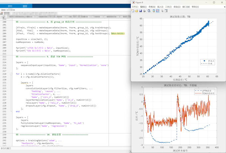This screenshot has height=153, width=226.
Task: Open the 编辑(E) menu in Figure 8
Action: click(x=144, y=7)
